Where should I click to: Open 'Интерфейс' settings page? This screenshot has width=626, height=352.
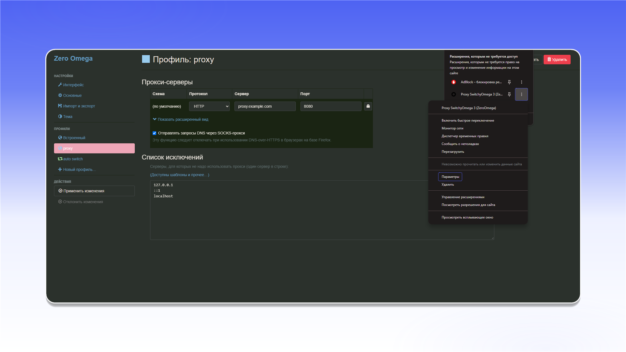71,85
